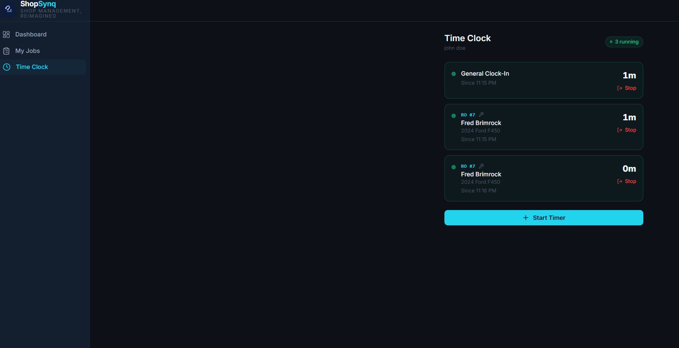This screenshot has width=679, height=348.
Task: Open the Dashboard menu item
Action: coord(43,34)
